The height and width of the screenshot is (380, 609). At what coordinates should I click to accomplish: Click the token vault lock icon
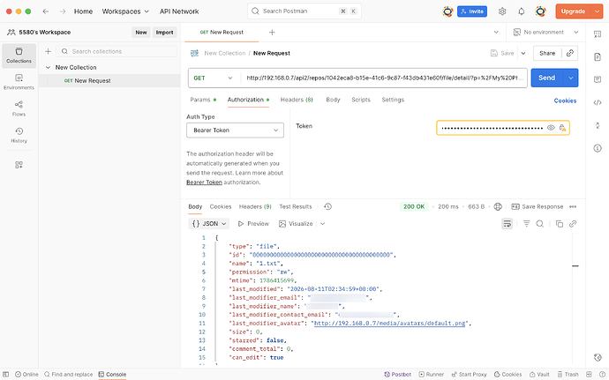pyautogui.click(x=562, y=128)
